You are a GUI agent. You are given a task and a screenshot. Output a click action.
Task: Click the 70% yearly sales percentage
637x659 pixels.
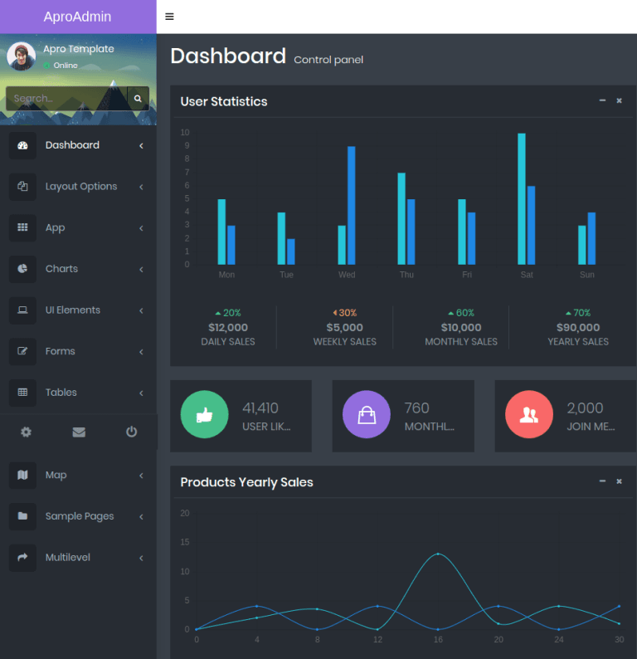[x=578, y=313]
